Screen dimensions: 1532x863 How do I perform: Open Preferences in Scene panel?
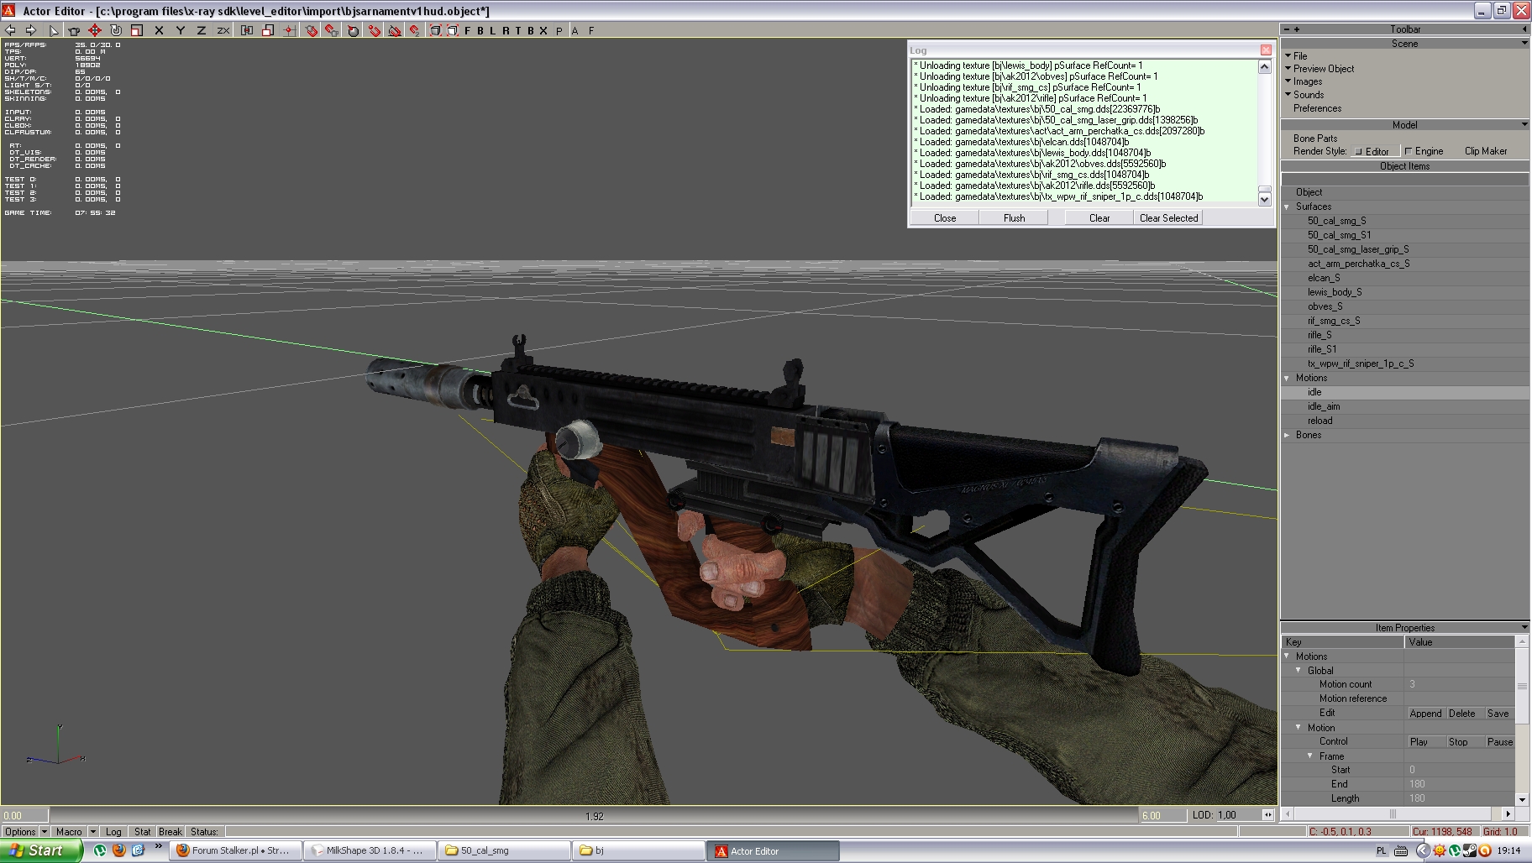click(x=1317, y=108)
